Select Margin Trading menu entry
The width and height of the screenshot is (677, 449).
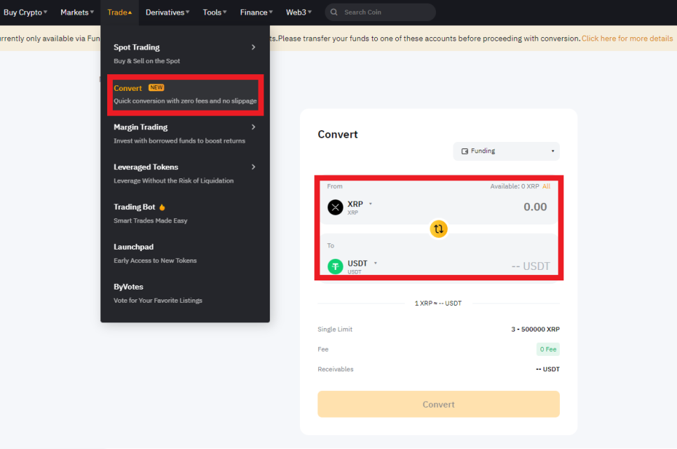pos(185,134)
